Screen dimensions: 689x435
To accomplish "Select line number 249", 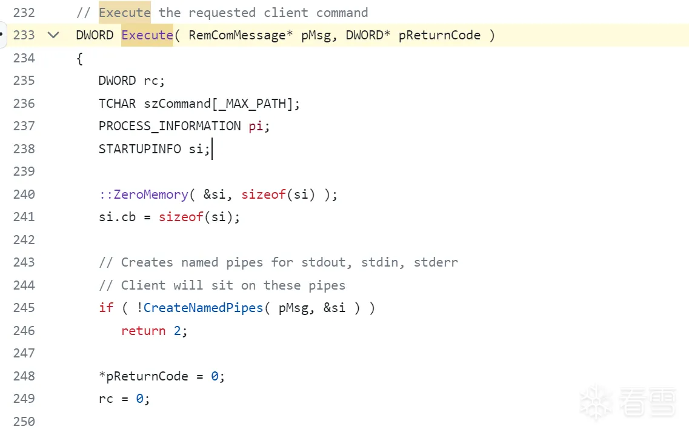I will 24,398.
